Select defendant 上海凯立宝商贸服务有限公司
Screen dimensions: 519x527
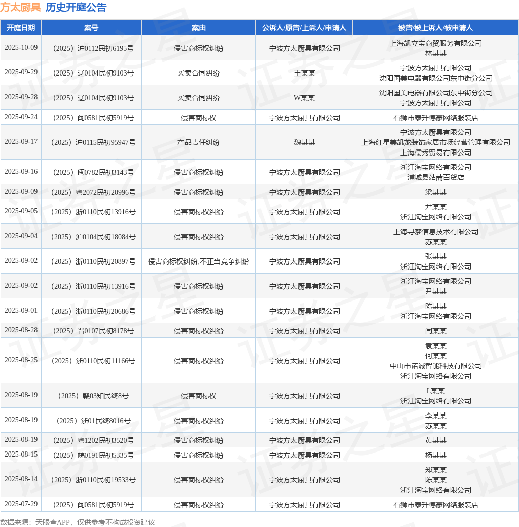[436, 43]
